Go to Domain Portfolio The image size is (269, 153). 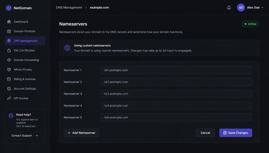click(x=25, y=31)
